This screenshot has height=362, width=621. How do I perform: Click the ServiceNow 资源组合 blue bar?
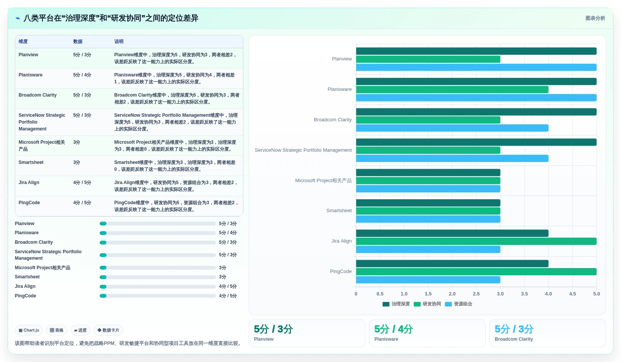(452, 159)
